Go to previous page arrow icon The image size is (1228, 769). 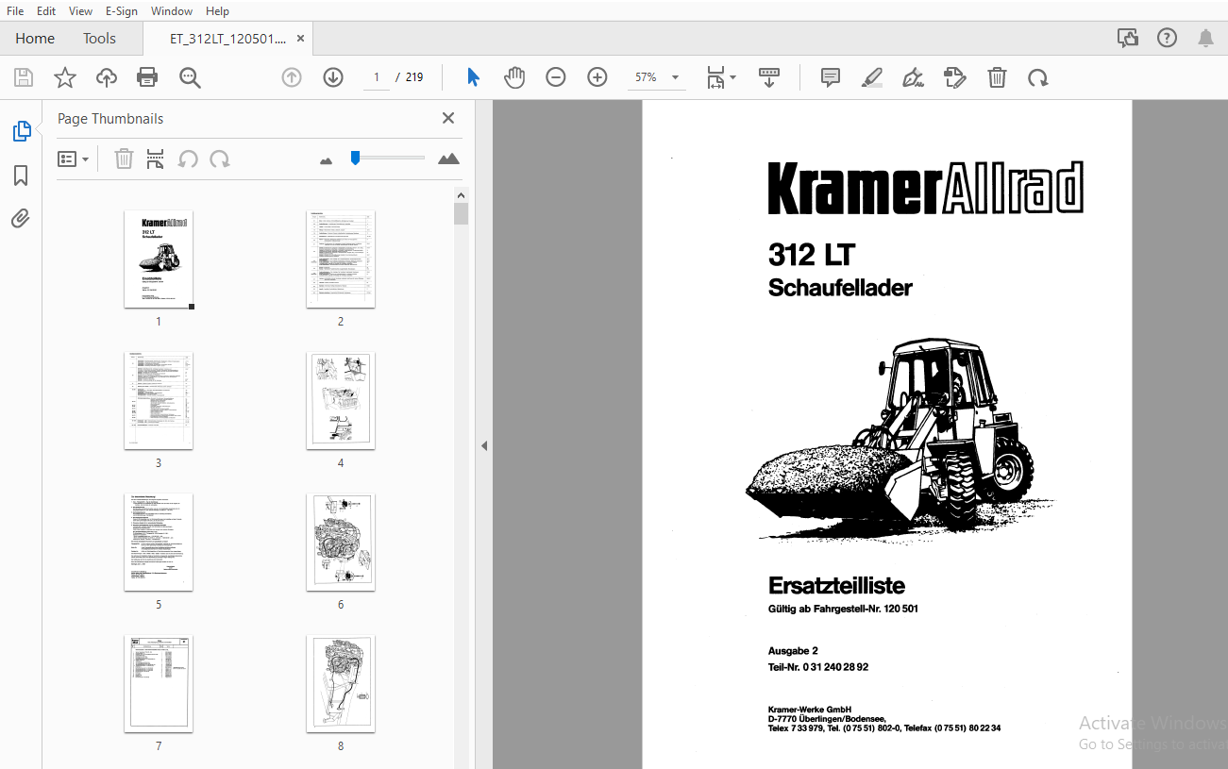[292, 77]
